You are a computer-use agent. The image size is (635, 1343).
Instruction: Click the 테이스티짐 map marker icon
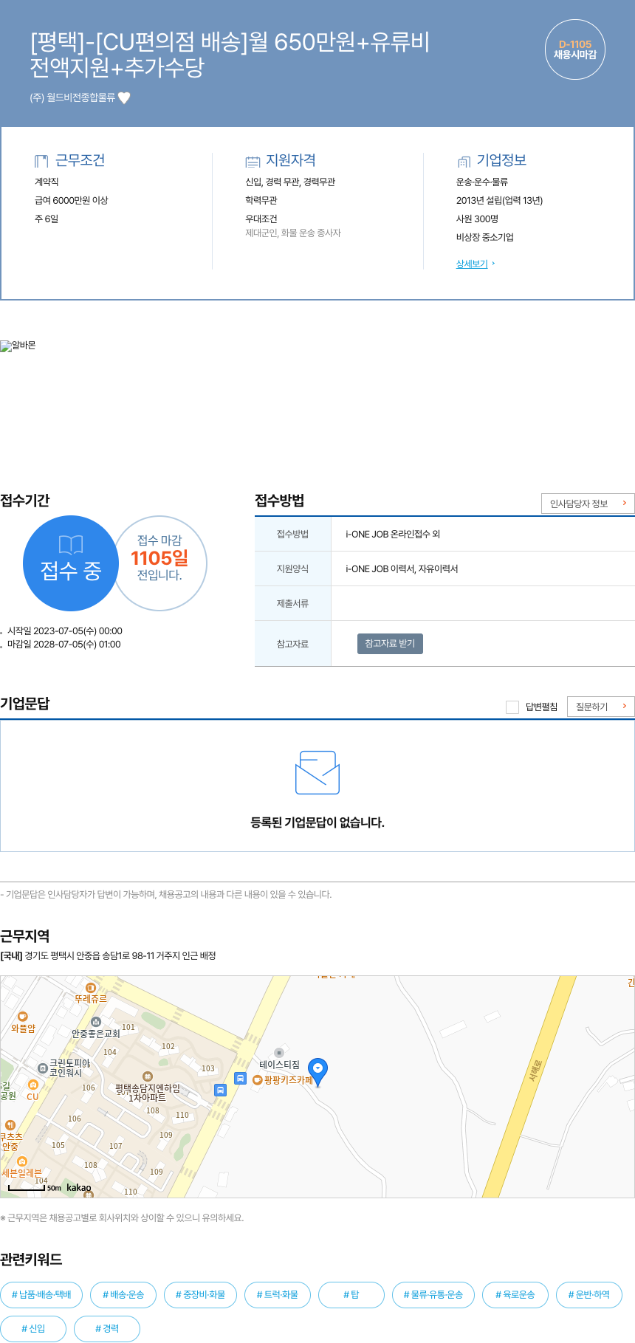pyautogui.click(x=278, y=1053)
